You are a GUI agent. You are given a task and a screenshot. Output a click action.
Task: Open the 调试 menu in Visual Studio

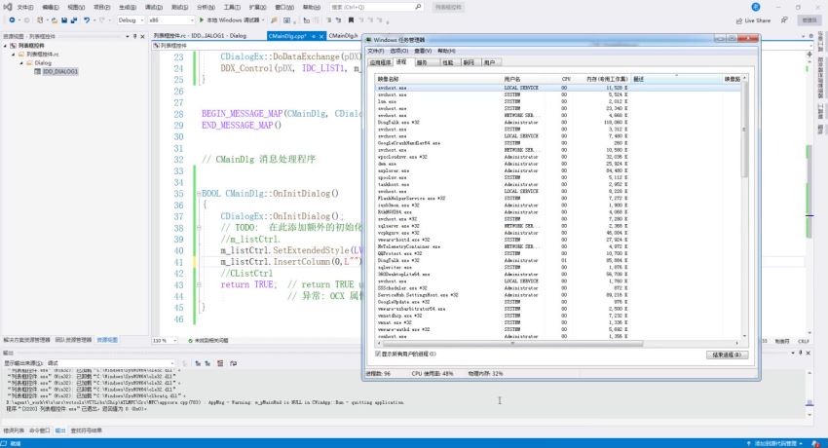(154, 8)
